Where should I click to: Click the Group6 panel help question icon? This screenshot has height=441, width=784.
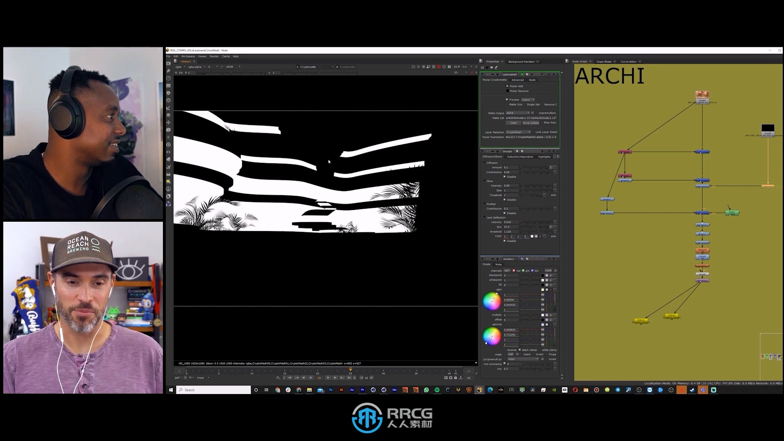[x=548, y=151]
